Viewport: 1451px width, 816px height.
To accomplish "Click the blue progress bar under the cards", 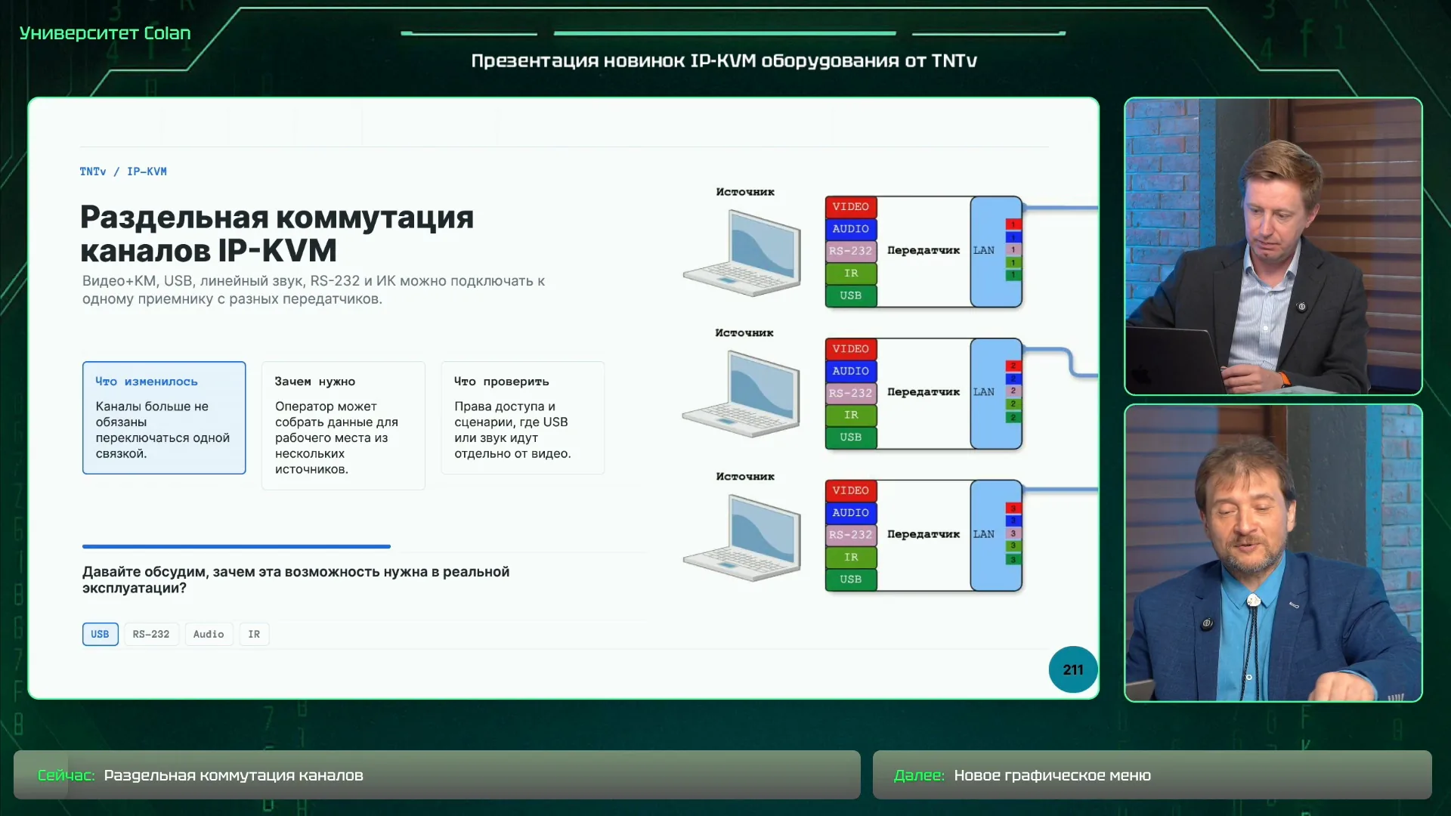I will pos(237,546).
